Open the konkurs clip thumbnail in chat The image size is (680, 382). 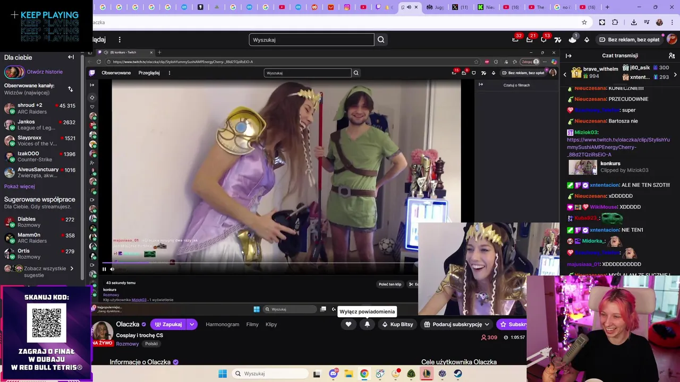[x=583, y=167]
